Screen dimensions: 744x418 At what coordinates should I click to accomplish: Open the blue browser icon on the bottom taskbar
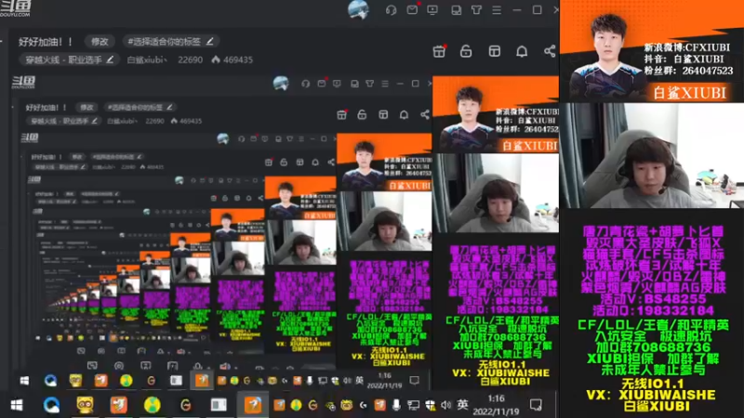click(51, 405)
